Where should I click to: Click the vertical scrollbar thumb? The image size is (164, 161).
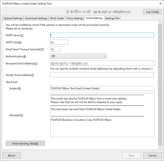click(x=160, y=85)
